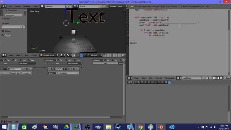Image resolution: width=231 pixels, height=130 pixels.
Task: Toggle the Controllers Sel checkbox
Action: tap(59, 60)
